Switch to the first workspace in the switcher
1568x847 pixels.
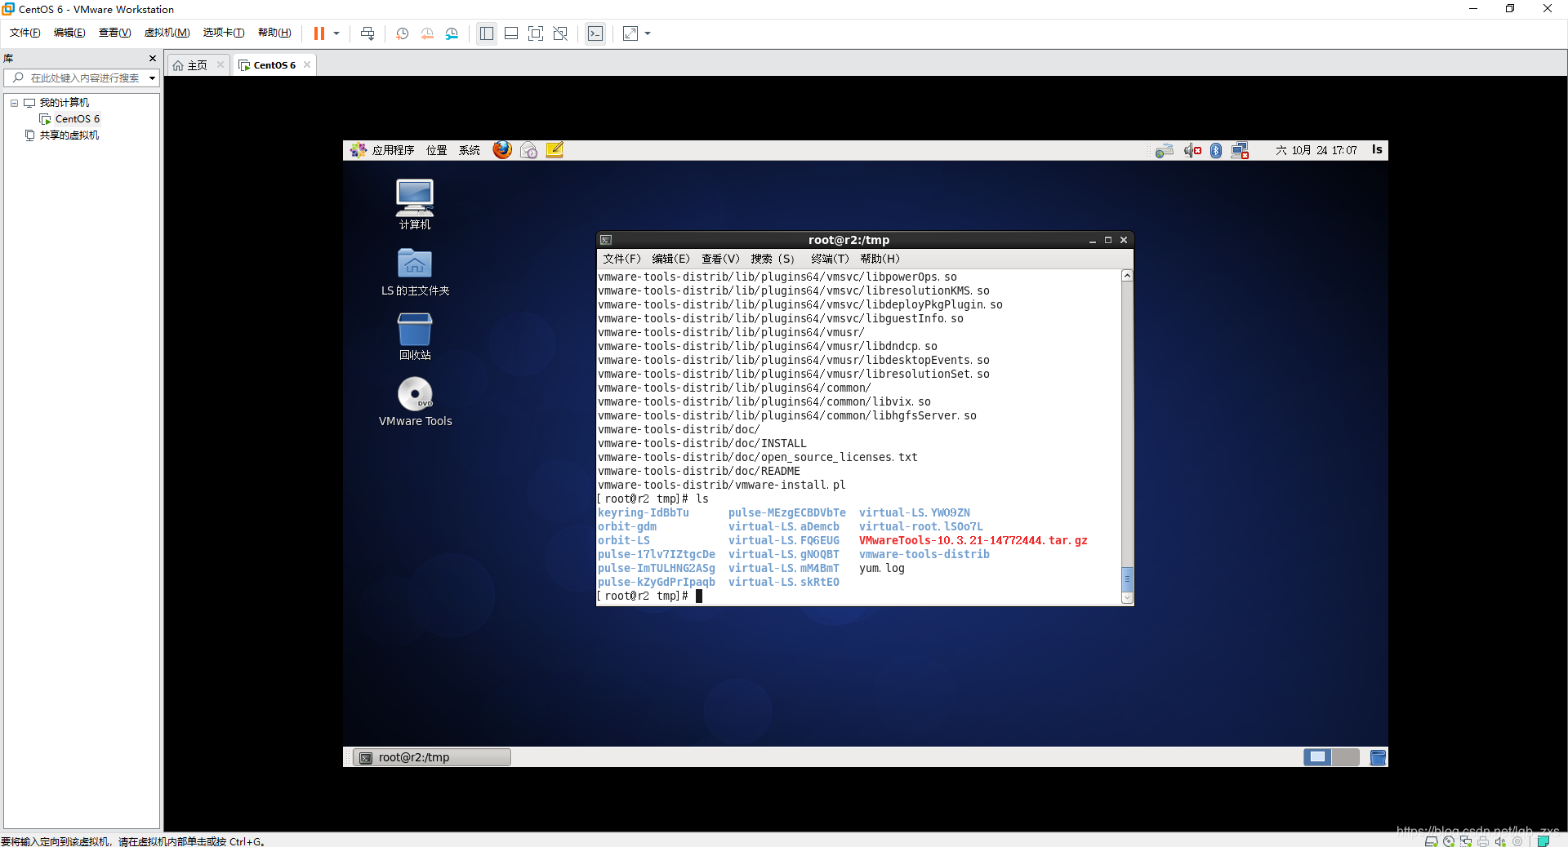(x=1317, y=757)
